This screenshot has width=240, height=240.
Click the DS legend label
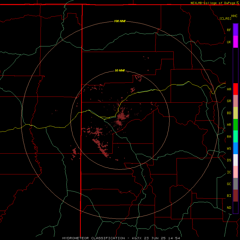click(x=229, y=160)
